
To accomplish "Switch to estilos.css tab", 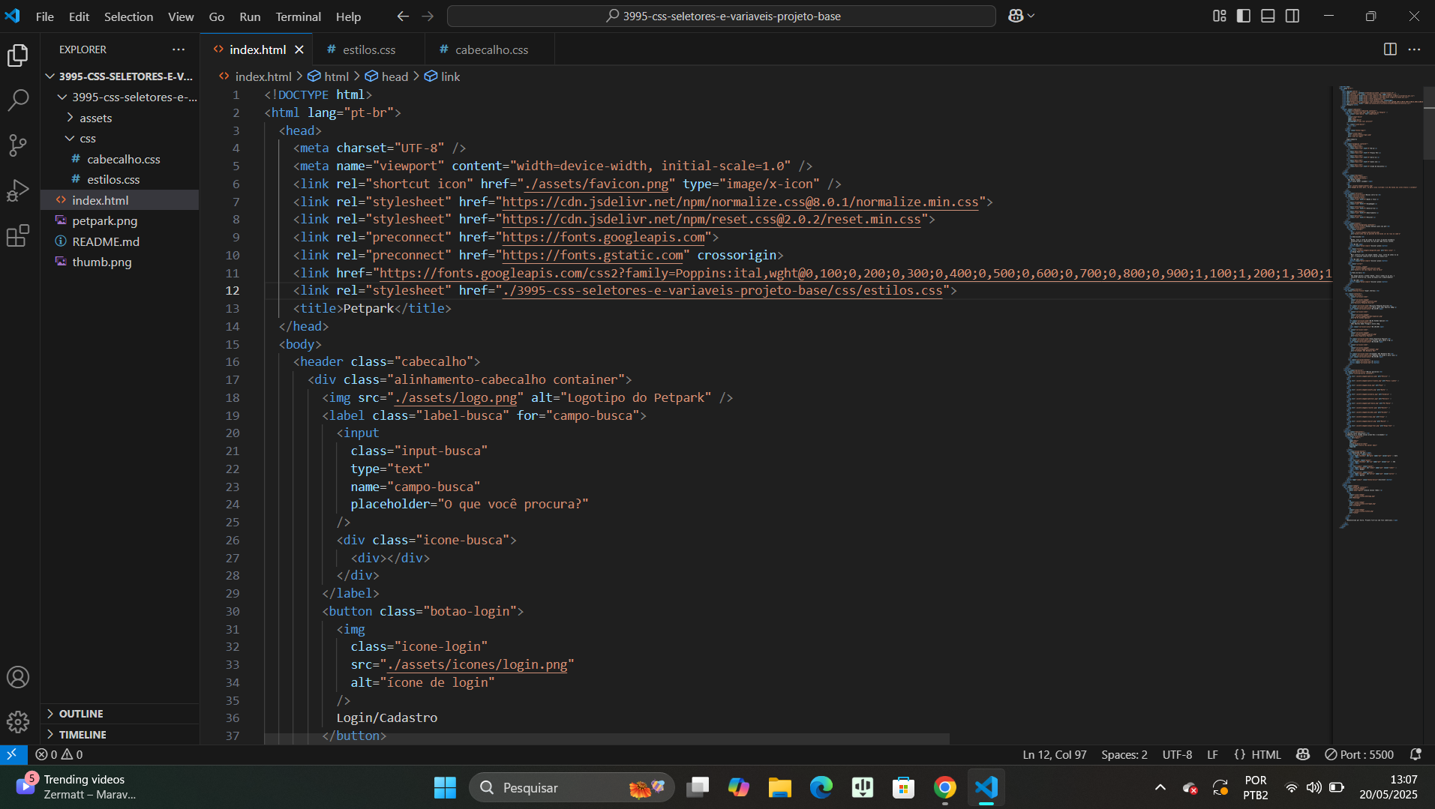I will [x=369, y=49].
